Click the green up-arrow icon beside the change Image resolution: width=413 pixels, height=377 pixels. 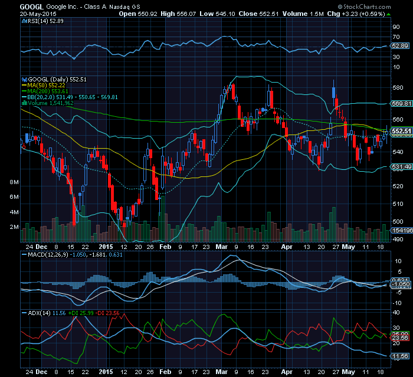pos(388,15)
